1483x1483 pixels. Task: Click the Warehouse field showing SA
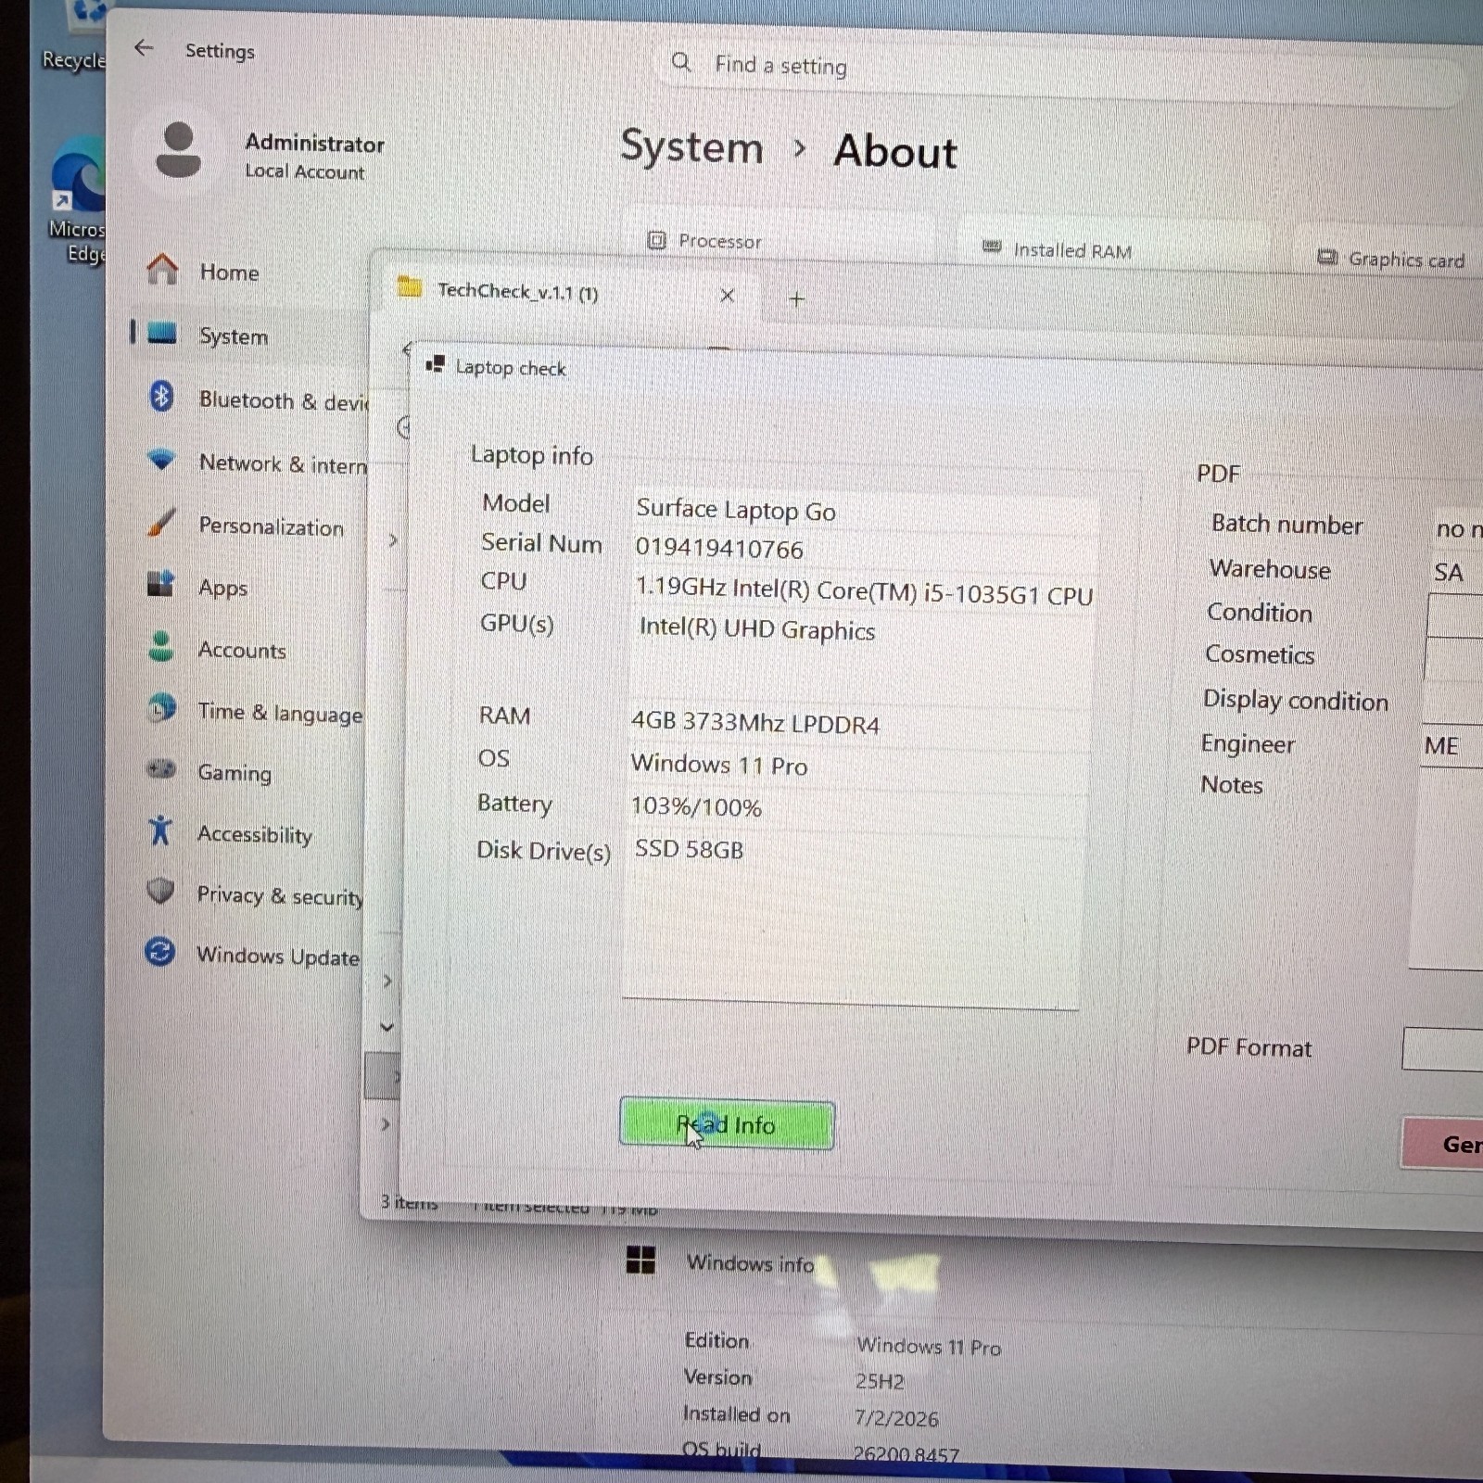point(1456,572)
